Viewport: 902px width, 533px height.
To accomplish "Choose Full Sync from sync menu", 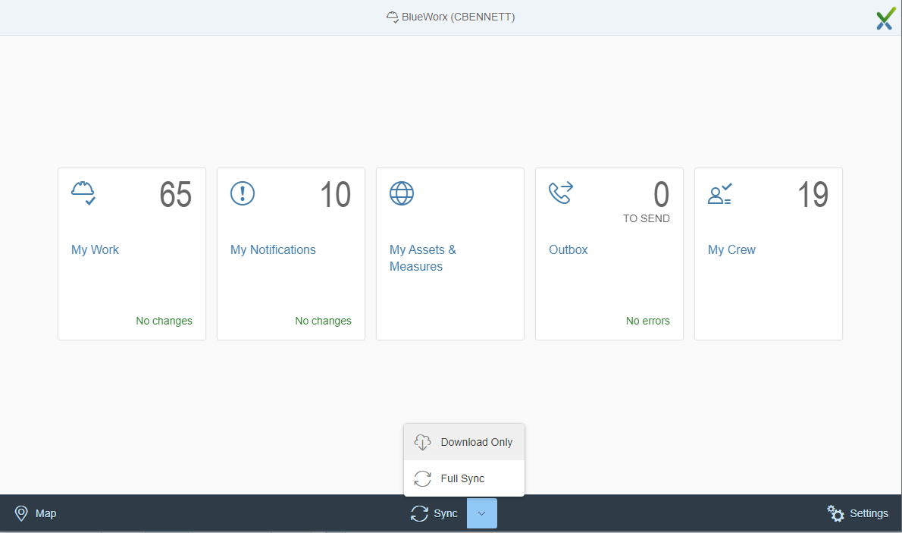I will point(464,478).
